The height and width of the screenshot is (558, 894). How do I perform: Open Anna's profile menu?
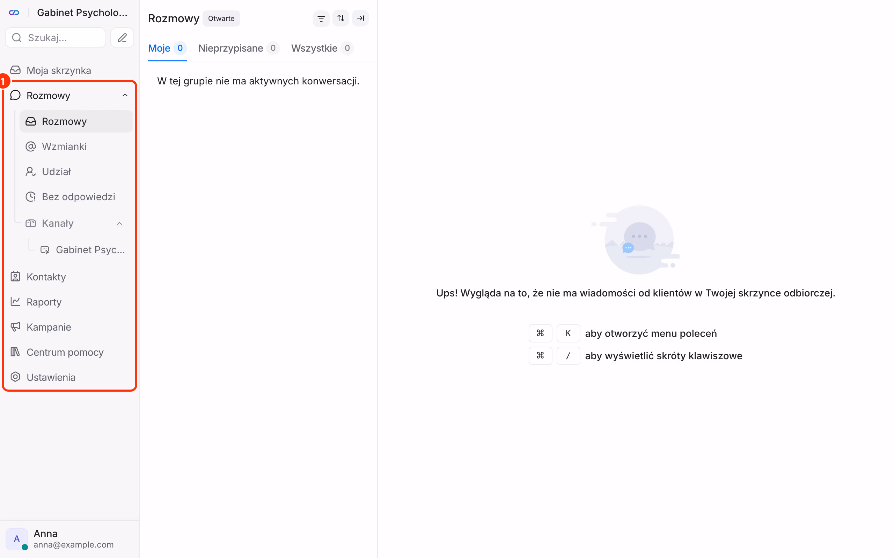tap(69, 539)
